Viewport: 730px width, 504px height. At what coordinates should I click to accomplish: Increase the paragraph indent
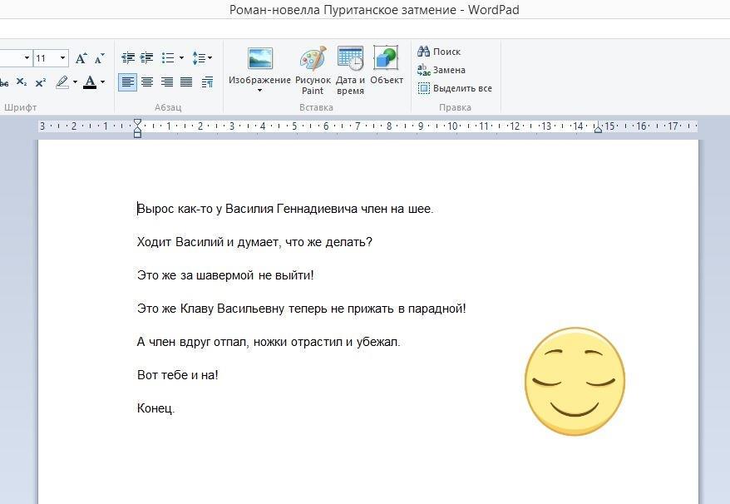tap(146, 58)
